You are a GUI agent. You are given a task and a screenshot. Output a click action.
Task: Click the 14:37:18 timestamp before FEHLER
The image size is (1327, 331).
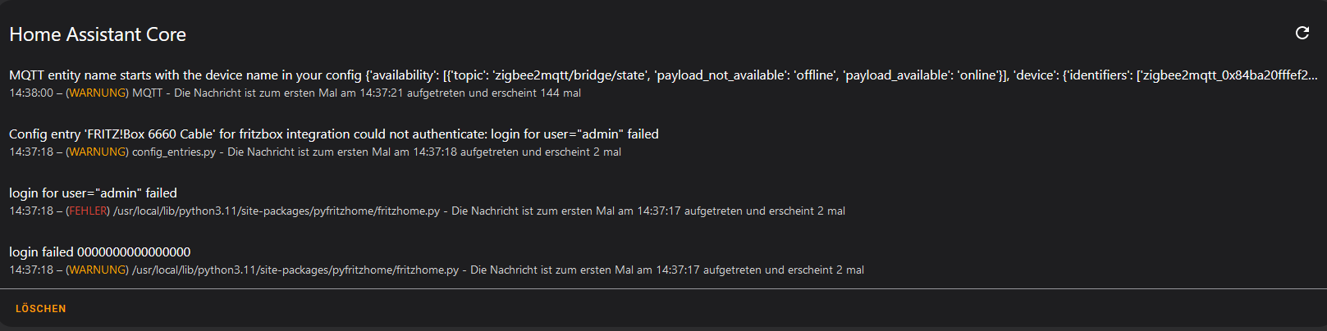pos(31,211)
